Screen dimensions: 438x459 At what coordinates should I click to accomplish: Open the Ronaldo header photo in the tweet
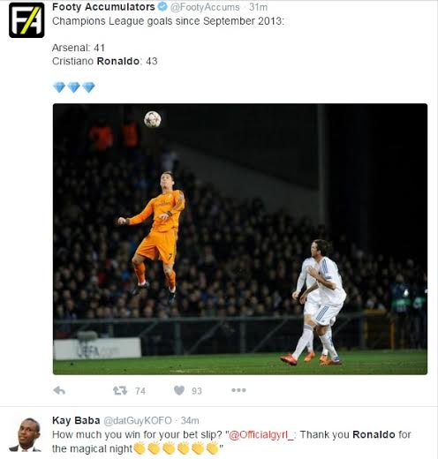pyautogui.click(x=240, y=239)
